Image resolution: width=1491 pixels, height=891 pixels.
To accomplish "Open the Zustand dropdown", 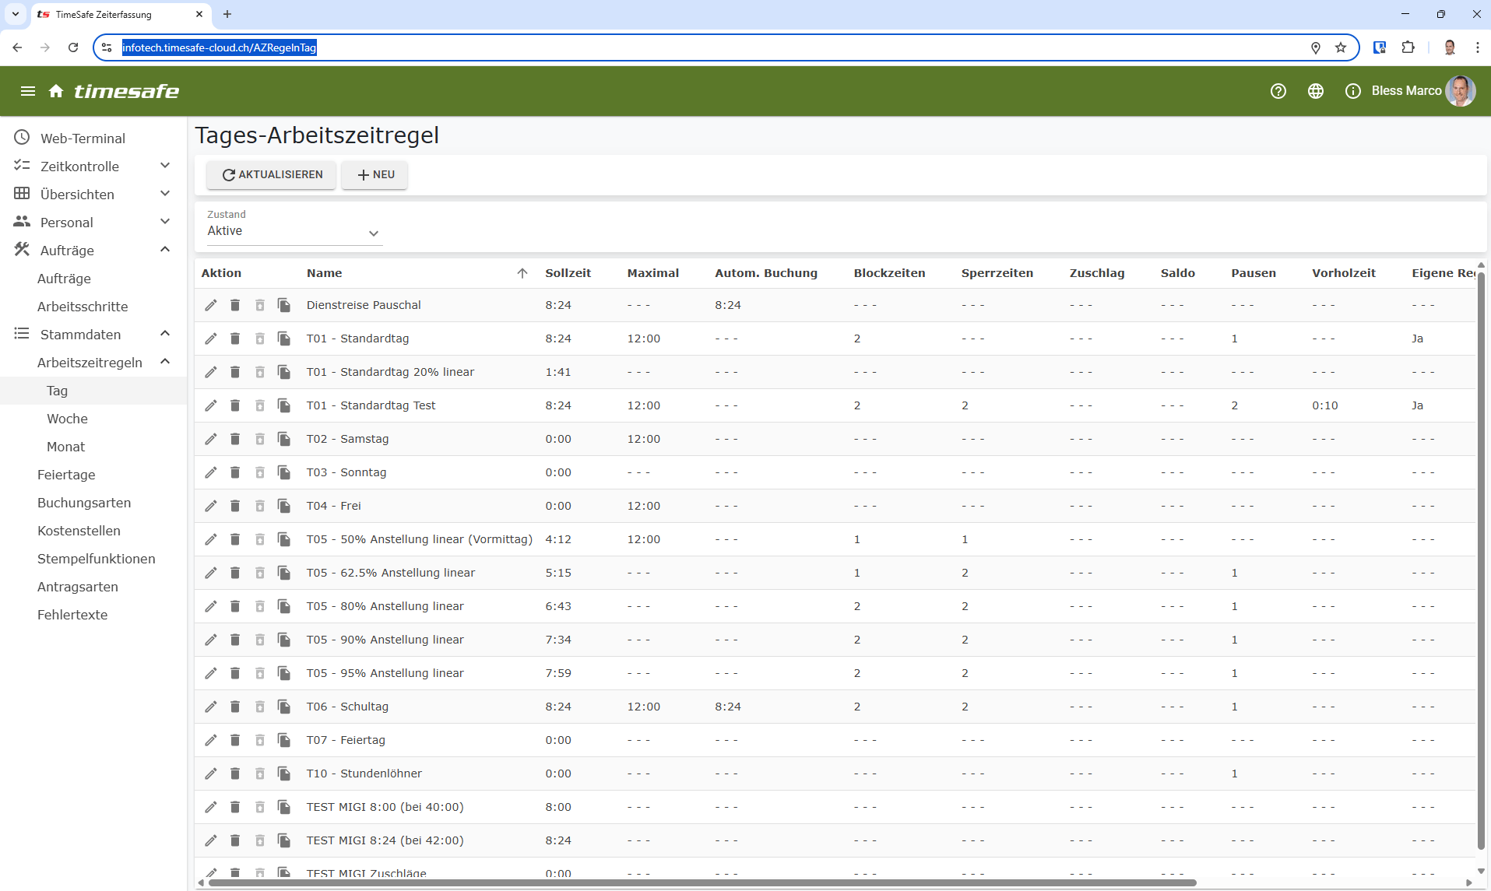I will pyautogui.click(x=294, y=232).
